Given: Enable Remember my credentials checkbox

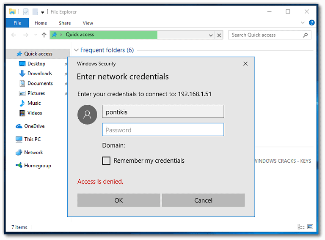Looking at the screenshot, I should 106,161.
